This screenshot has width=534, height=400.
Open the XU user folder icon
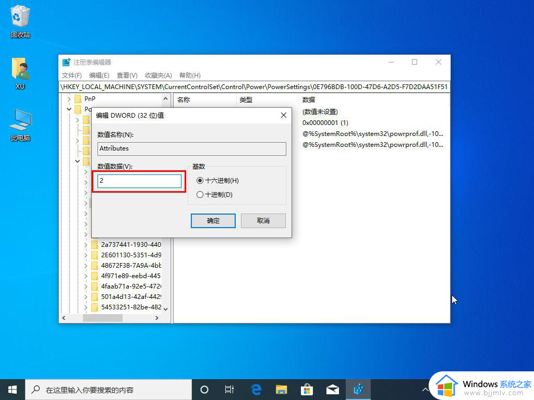tap(20, 73)
